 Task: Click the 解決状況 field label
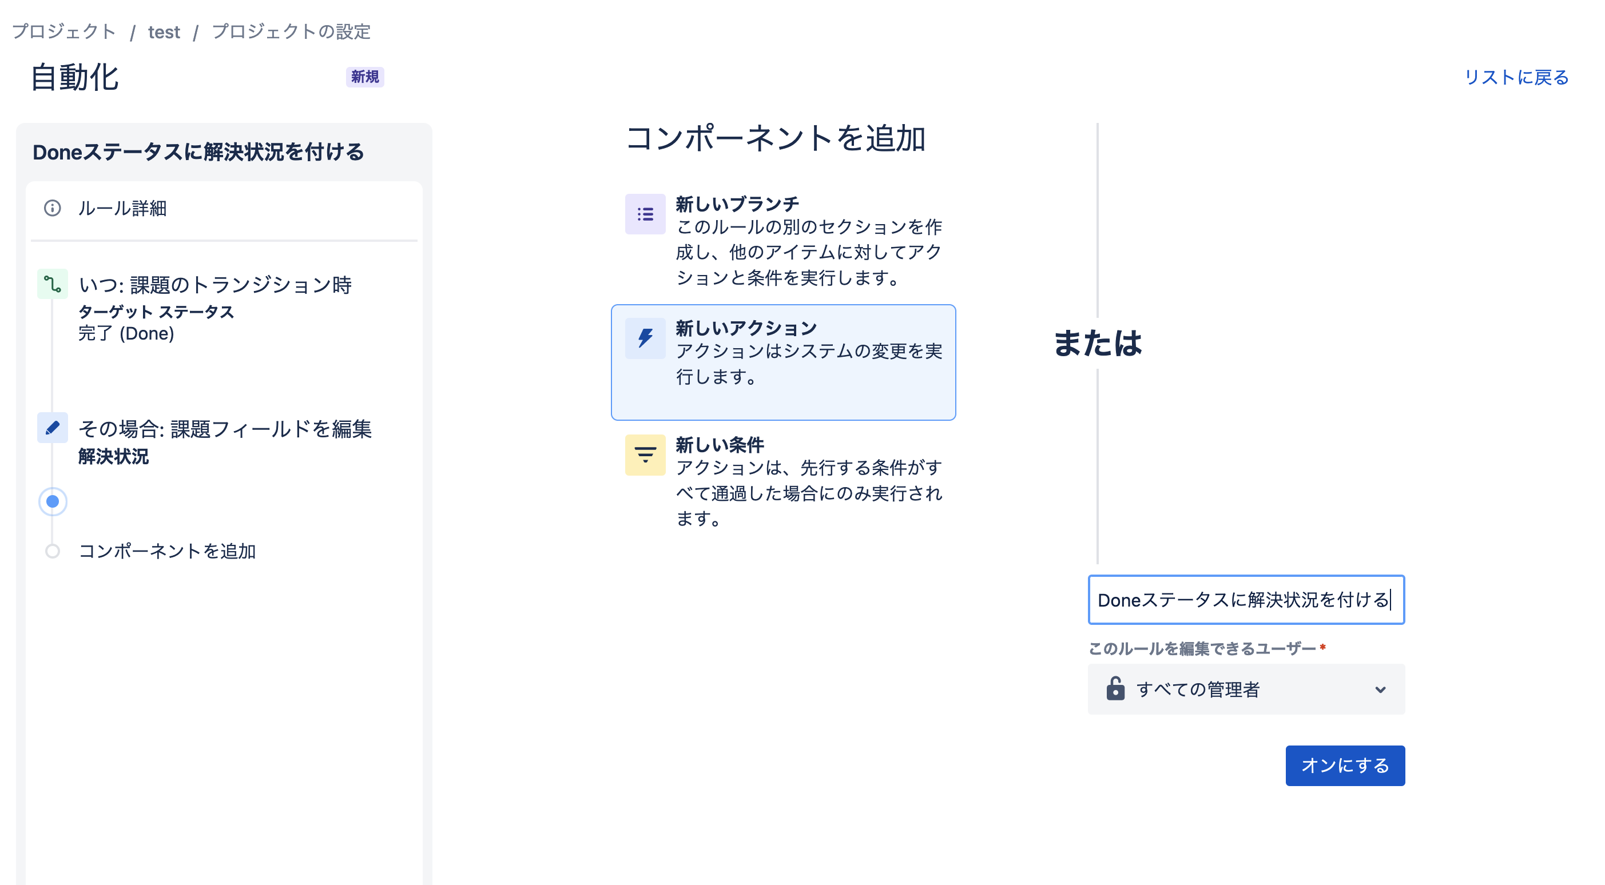(113, 457)
